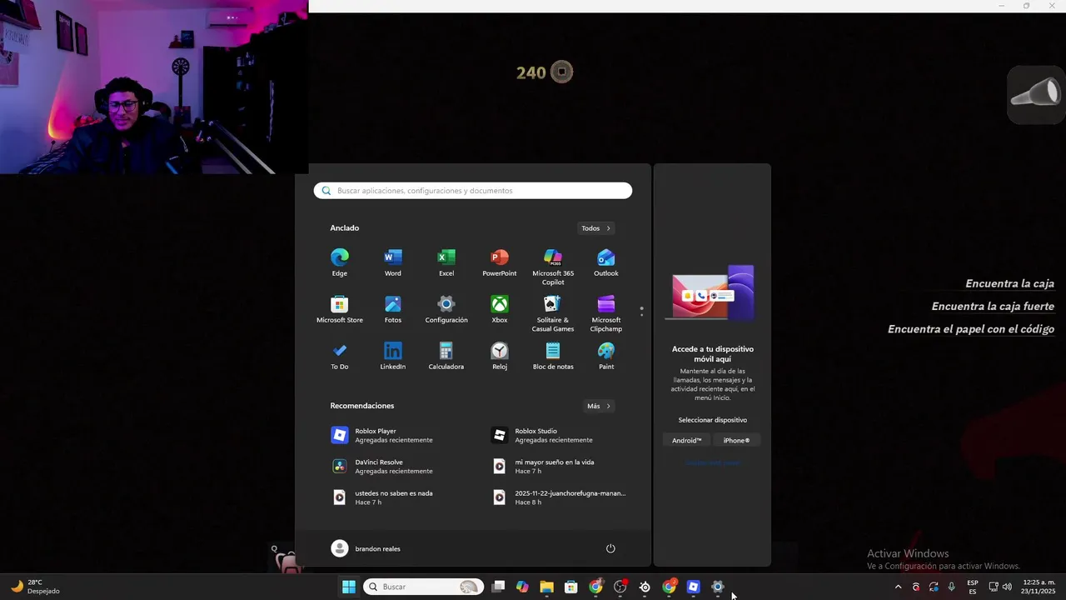The image size is (1066, 600).
Task: Open Bloc de notas
Action: [553, 356]
